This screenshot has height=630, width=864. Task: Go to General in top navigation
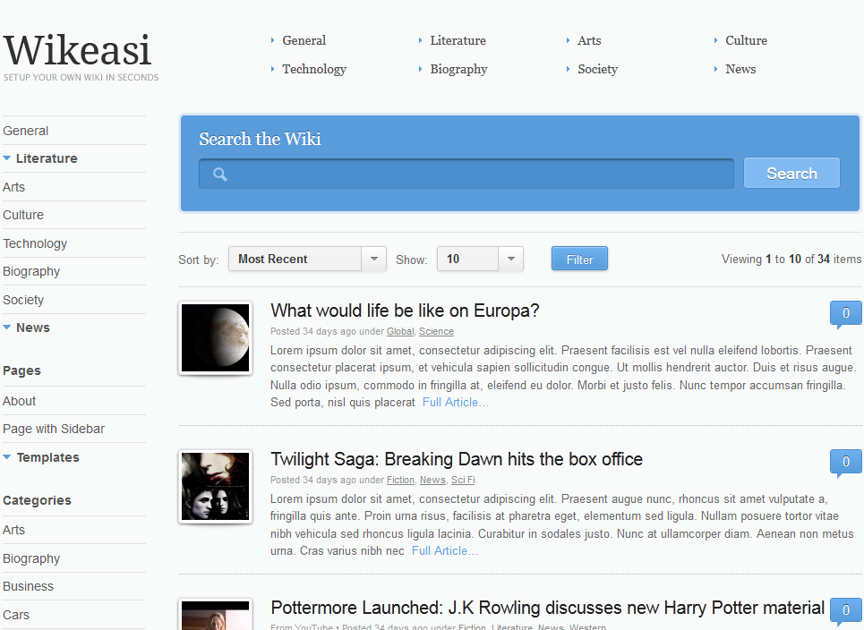pos(304,40)
